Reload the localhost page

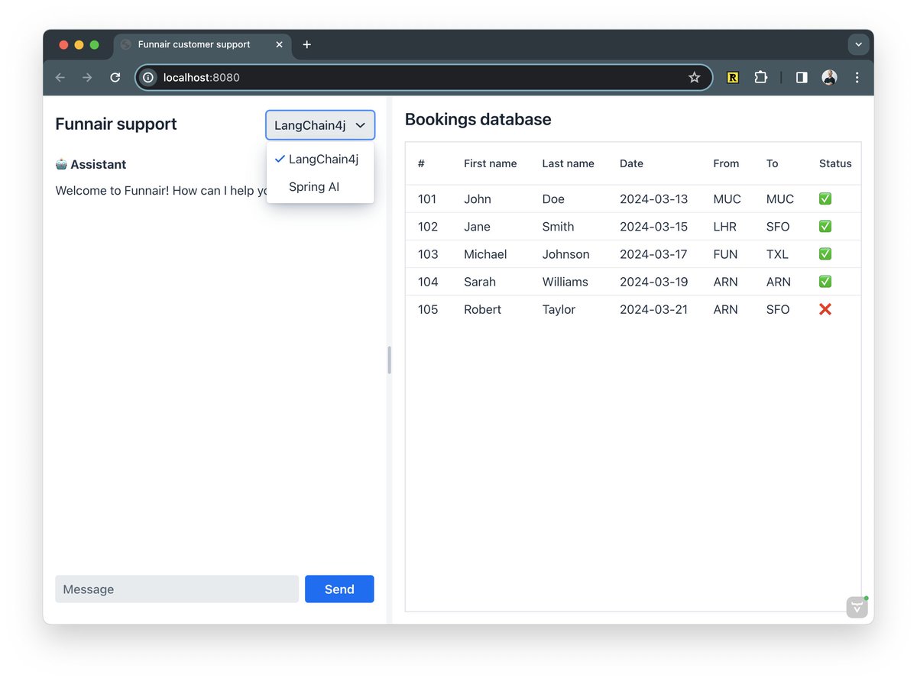coord(115,77)
